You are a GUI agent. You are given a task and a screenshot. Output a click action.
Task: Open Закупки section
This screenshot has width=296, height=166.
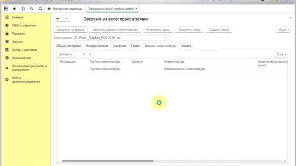18,41
